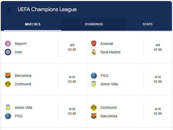Viewport: 173px width, 130px height.
Task: Click the UEFA Champions League title
Action: pos(47,10)
